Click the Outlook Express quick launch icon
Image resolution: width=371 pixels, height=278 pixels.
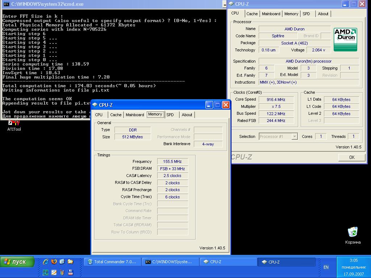[62, 261]
